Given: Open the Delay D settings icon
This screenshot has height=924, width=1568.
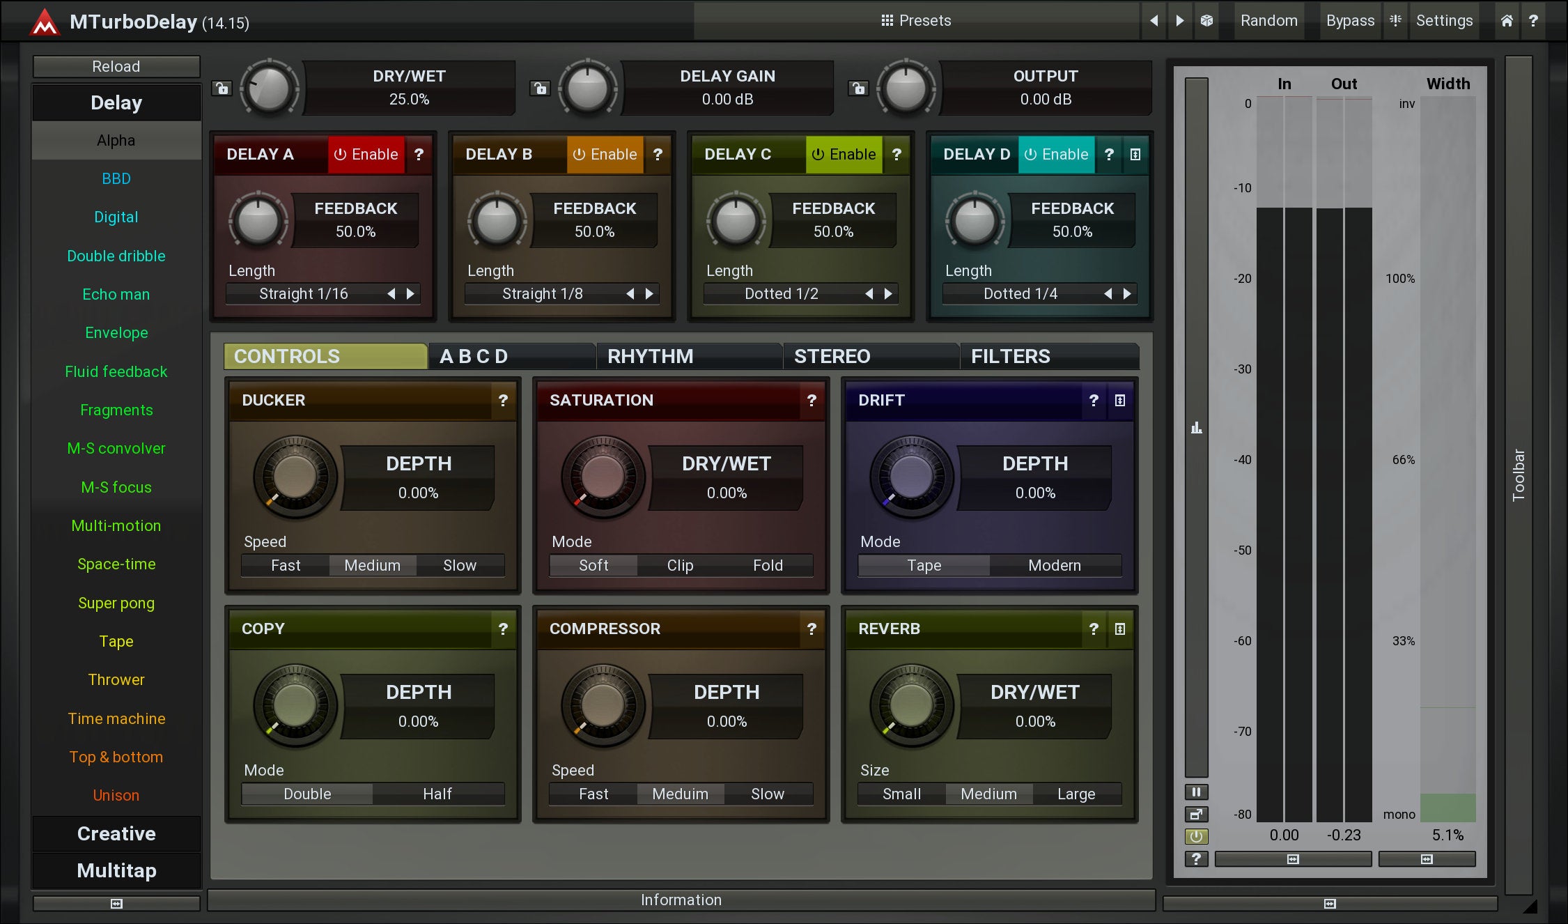Looking at the screenshot, I should (x=1135, y=155).
